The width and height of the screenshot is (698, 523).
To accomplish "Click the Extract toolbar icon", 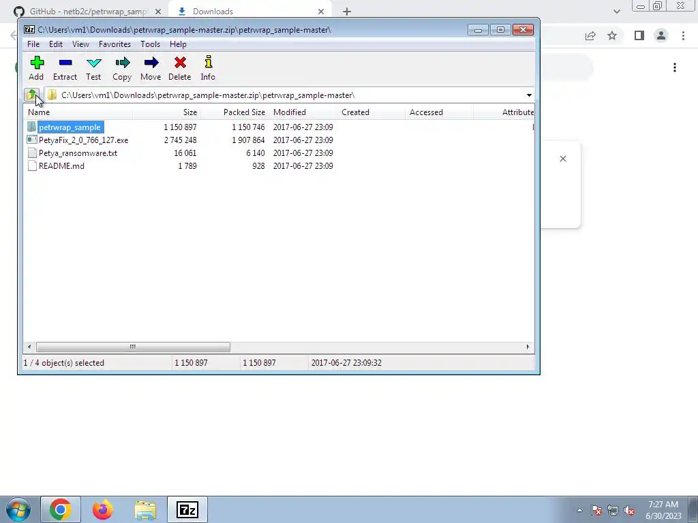I will click(65, 63).
